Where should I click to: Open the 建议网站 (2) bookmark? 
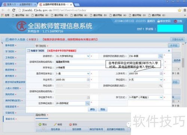pyautogui.click(x=157, y=15)
